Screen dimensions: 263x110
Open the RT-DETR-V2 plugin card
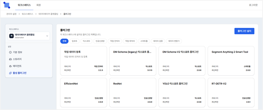(x=231, y=92)
